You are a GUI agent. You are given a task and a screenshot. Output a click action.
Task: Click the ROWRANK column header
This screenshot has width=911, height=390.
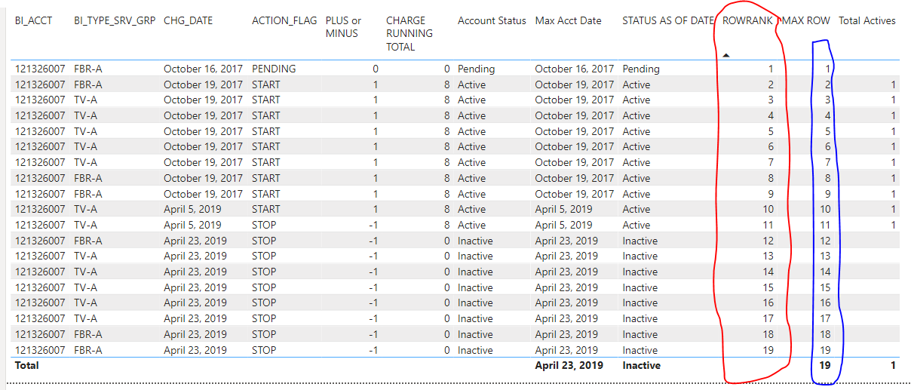coord(747,21)
